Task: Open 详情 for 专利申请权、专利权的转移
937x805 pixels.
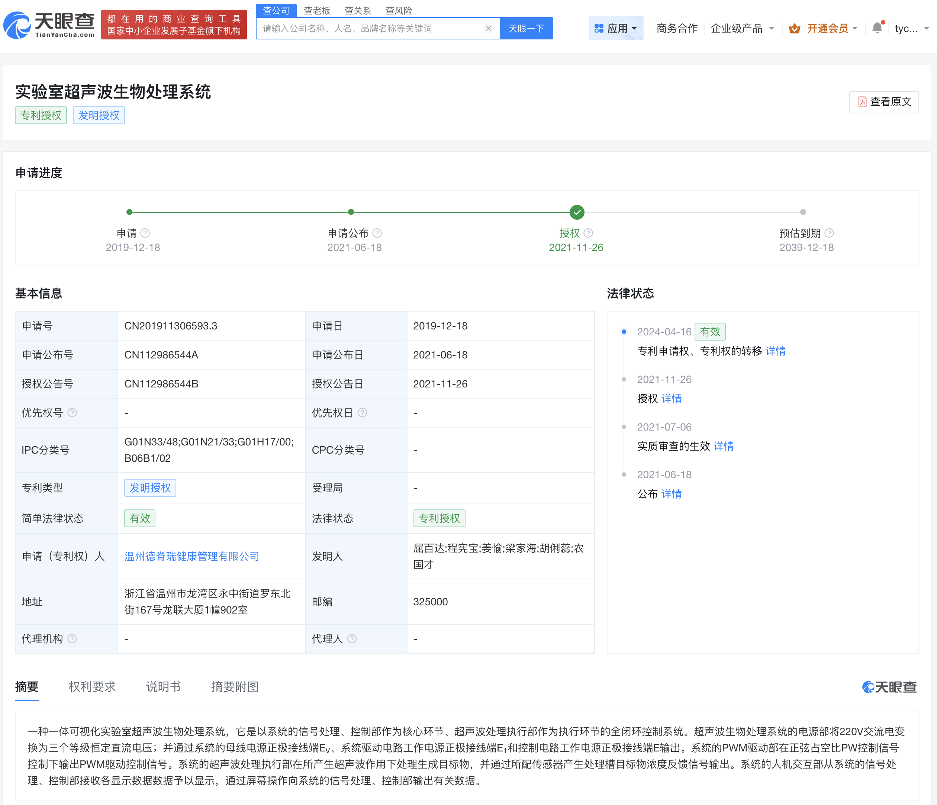Action: pos(776,351)
